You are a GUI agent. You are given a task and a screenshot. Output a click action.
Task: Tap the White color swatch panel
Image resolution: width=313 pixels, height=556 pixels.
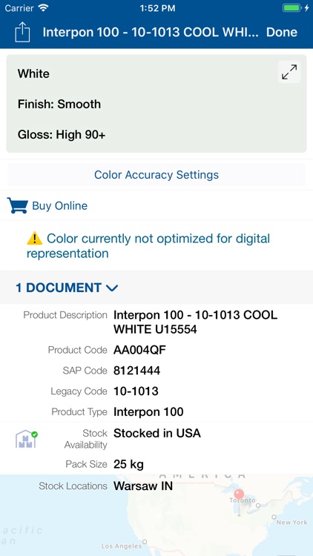point(156,104)
